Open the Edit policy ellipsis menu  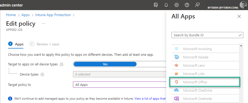click(44, 24)
